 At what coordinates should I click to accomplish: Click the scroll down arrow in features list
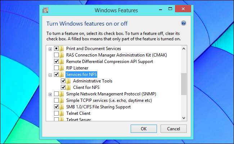(184, 117)
